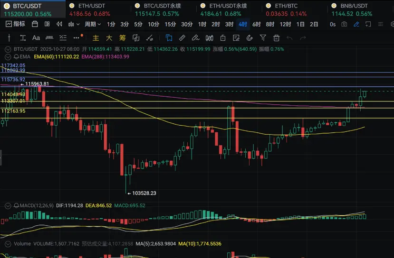Click the 30分 interval button
This screenshot has width=394, height=258.
187,24
